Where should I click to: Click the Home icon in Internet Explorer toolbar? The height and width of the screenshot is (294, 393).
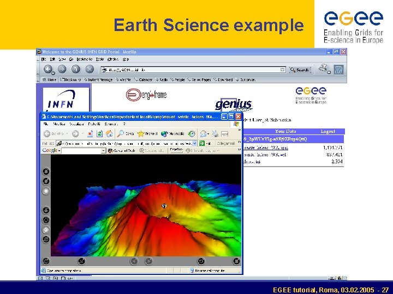109,134
